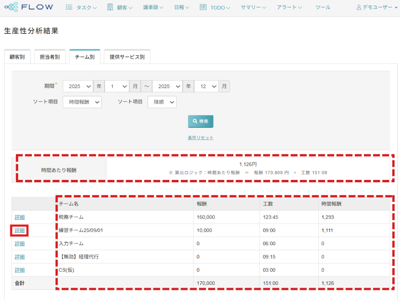Click the 検索 search button
Viewport: 400px width, 300px height.
[x=200, y=121]
